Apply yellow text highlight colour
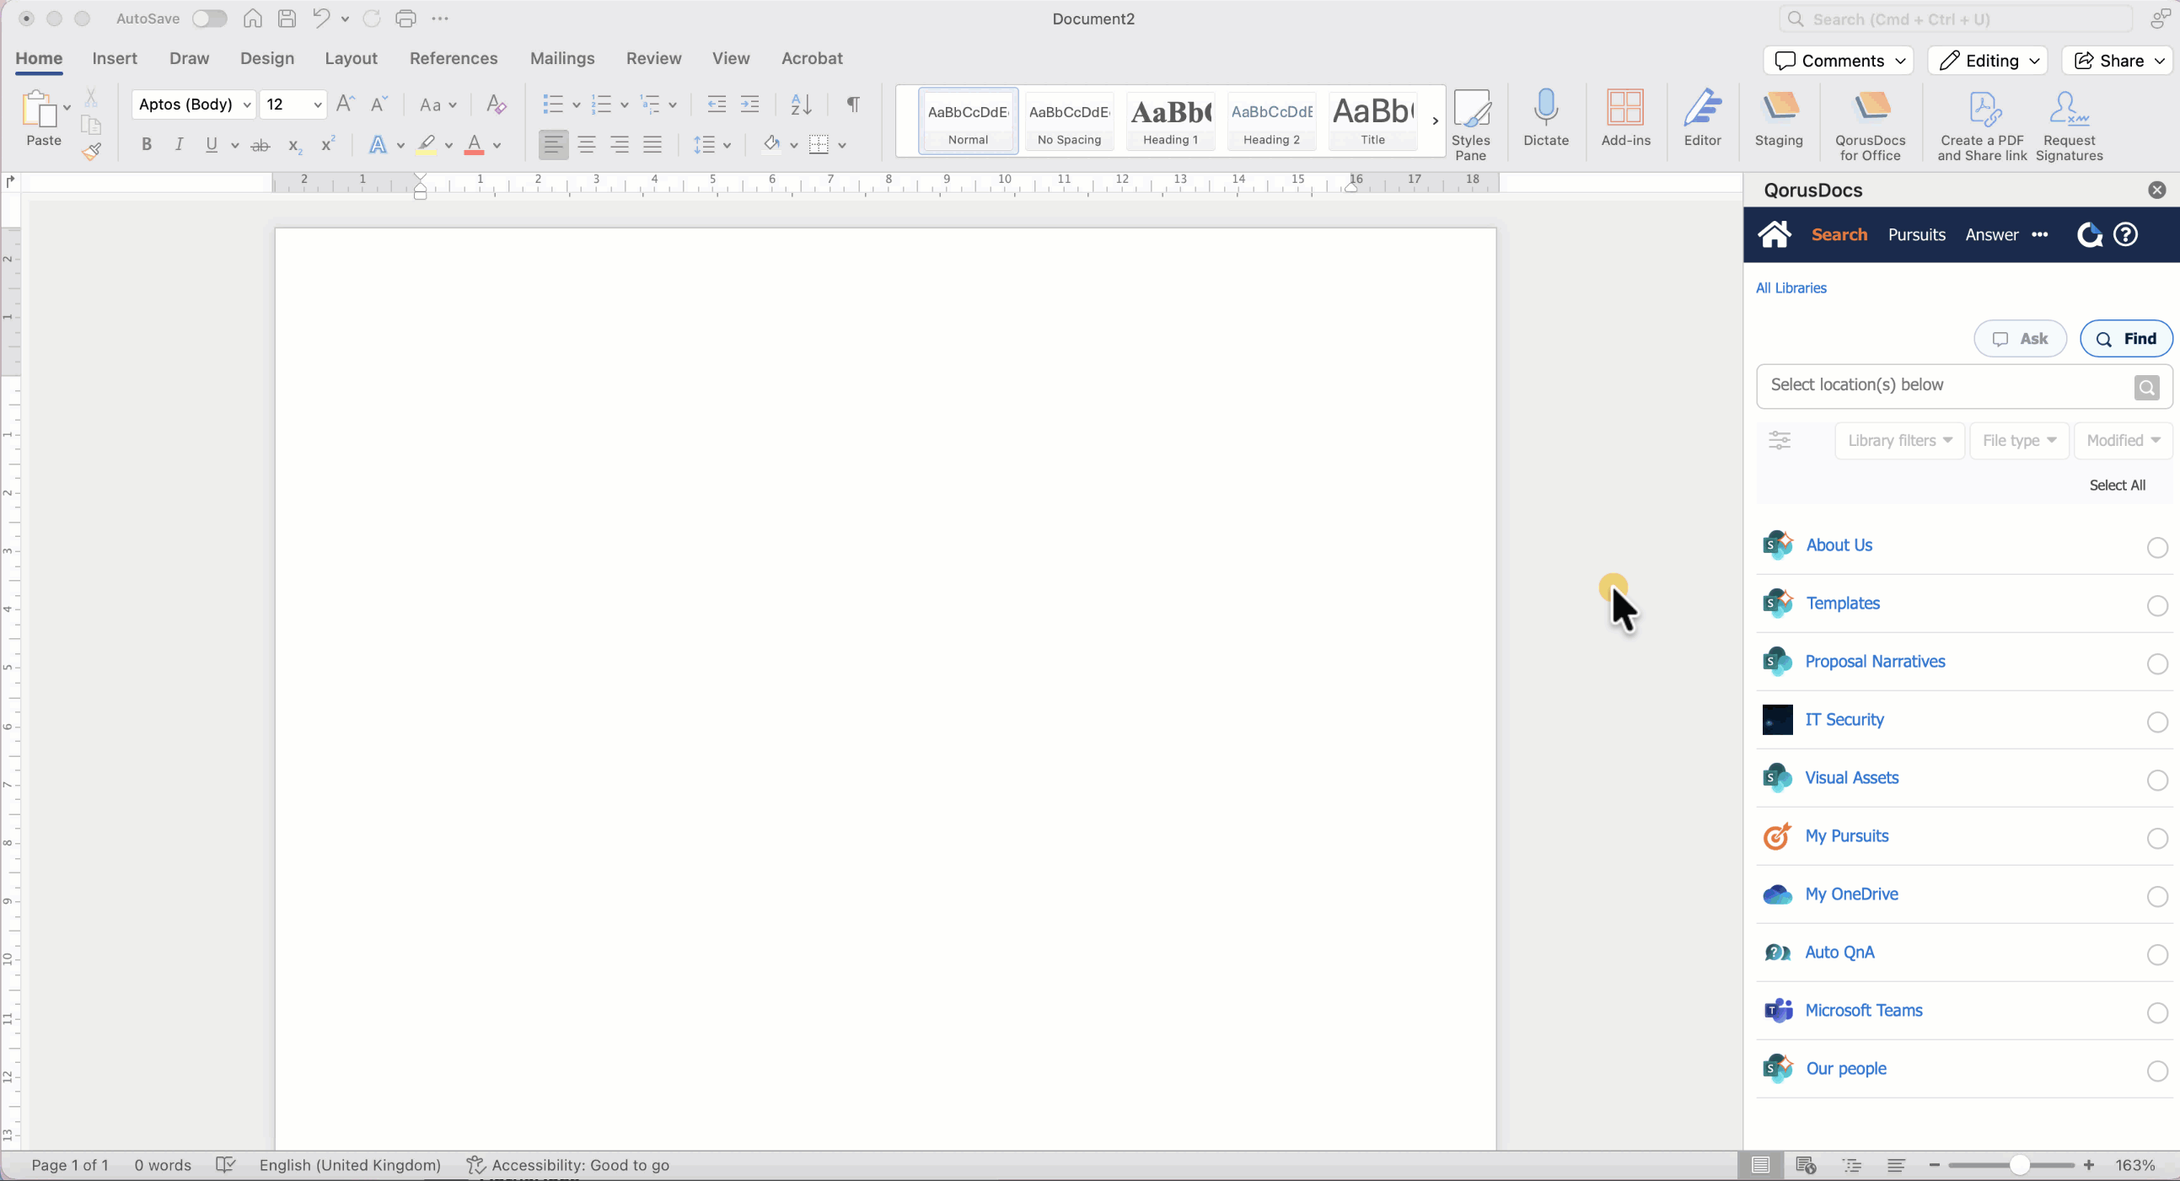Viewport: 2180px width, 1181px height. pyautogui.click(x=427, y=145)
